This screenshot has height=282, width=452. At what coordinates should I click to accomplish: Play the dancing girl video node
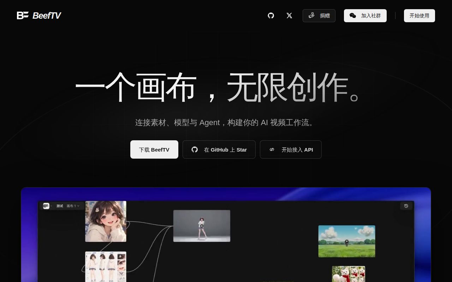pyautogui.click(x=202, y=226)
